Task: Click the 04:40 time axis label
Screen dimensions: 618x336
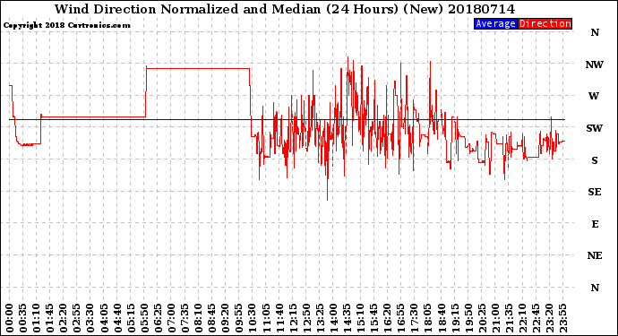Action: [x=117, y=318]
